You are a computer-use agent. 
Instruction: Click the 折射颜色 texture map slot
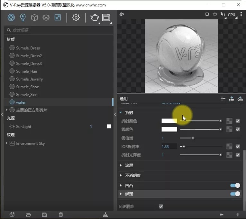click(229, 121)
